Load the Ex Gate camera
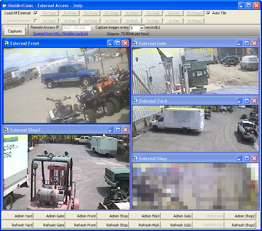This screenshot has width=262, height=231. pos(70,13)
